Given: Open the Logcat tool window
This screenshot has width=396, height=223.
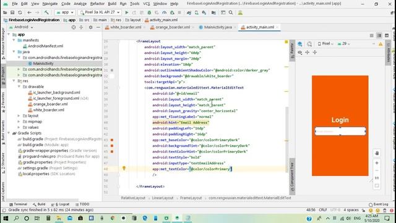Looking at the screenshot, I should [61, 204].
